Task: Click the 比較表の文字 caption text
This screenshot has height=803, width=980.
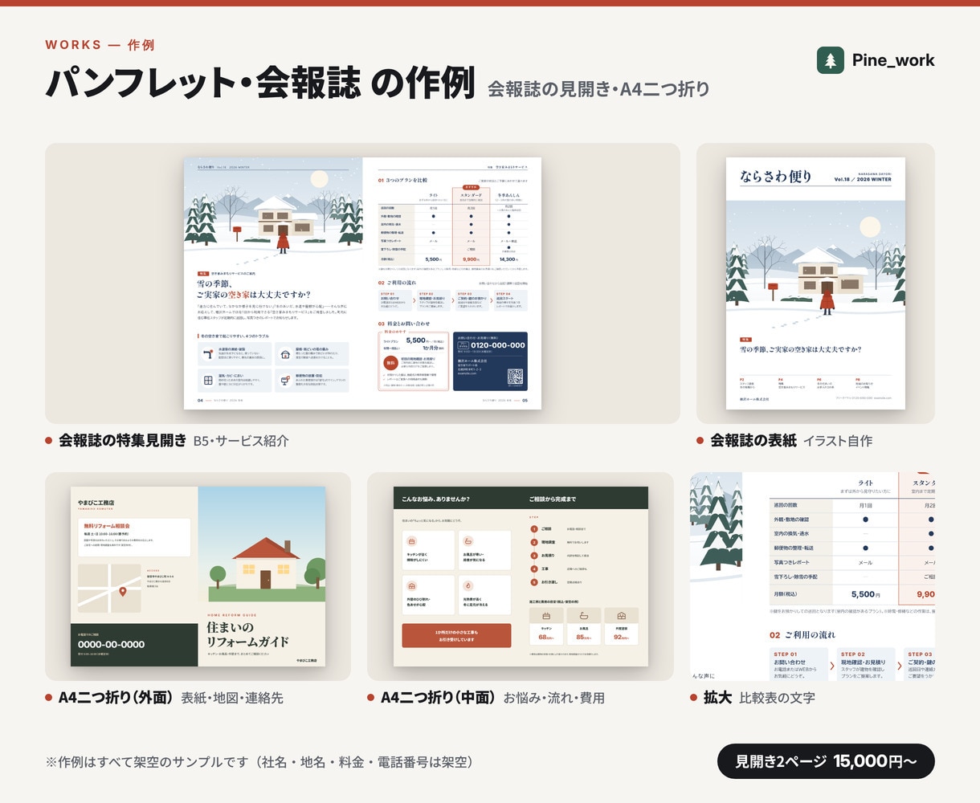Action: [x=778, y=697]
